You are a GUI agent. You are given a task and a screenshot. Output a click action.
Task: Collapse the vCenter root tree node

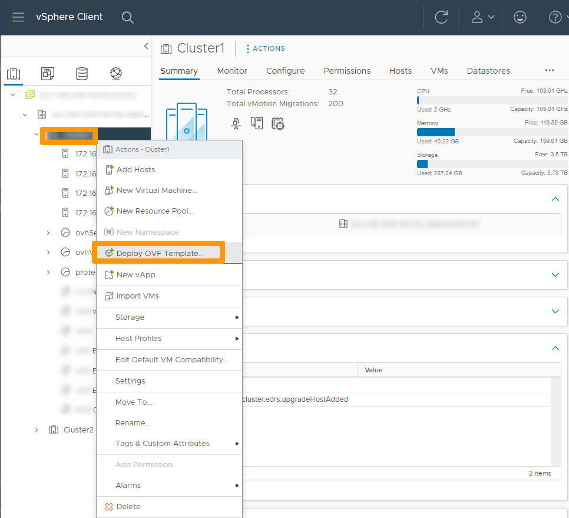13,95
